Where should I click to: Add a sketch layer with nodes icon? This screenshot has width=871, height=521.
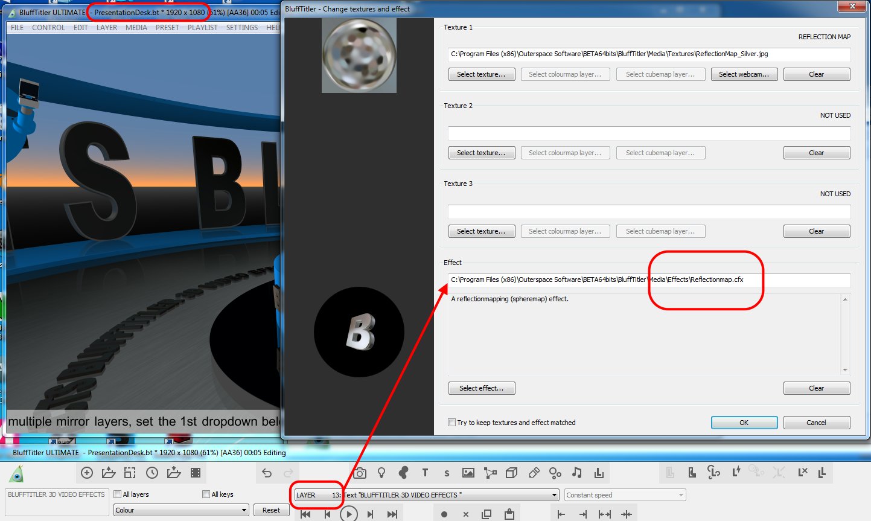click(x=490, y=473)
